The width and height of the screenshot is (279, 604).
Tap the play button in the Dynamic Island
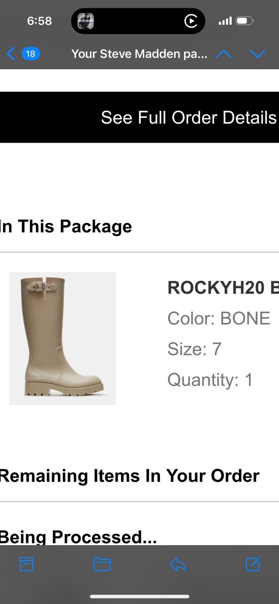191,21
